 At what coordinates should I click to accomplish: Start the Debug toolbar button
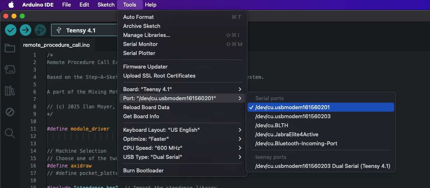(40, 30)
